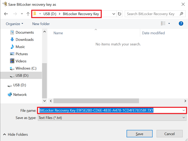Go back using the left arrow

pyautogui.click(x=6, y=14)
